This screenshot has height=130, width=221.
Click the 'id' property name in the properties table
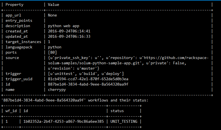pos(8,84)
